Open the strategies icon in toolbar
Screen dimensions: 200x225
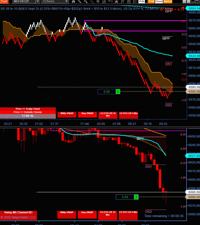[x=123, y=1]
